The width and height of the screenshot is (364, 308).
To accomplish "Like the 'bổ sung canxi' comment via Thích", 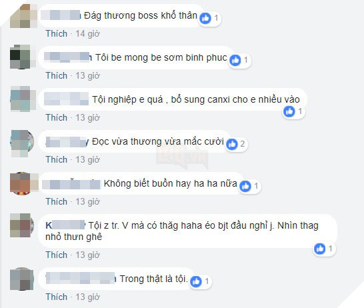I will (x=57, y=118).
